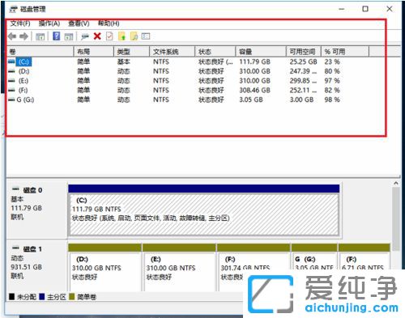This screenshot has width=405, height=318.
Task: Click the NTFS cell in the G: row
Action: [161, 100]
